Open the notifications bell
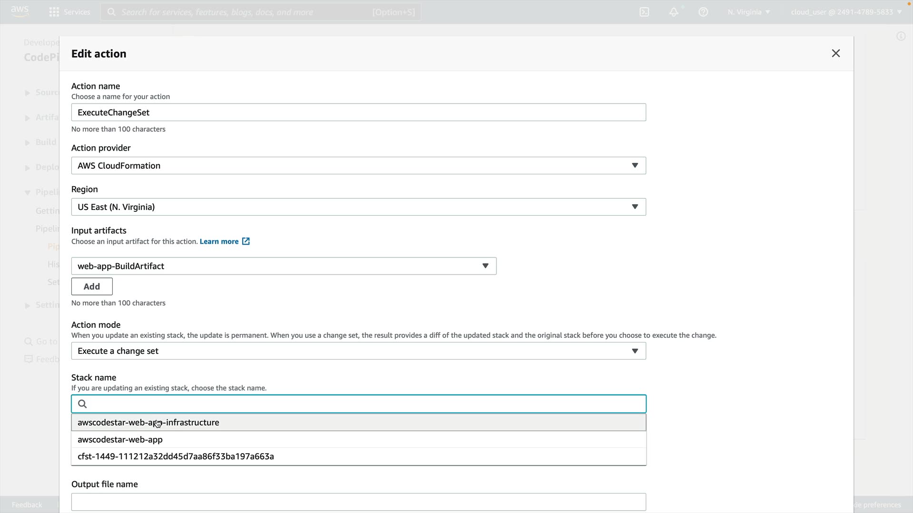This screenshot has height=513, width=913. [x=674, y=12]
